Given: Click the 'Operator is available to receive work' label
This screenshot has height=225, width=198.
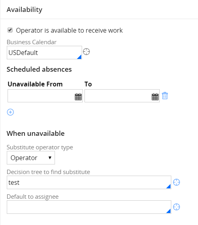Looking at the screenshot, I should click(x=69, y=30).
